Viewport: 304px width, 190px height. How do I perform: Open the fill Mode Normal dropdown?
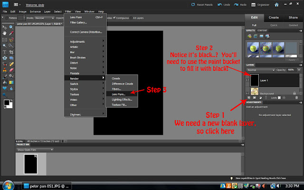click(x=44, y=18)
